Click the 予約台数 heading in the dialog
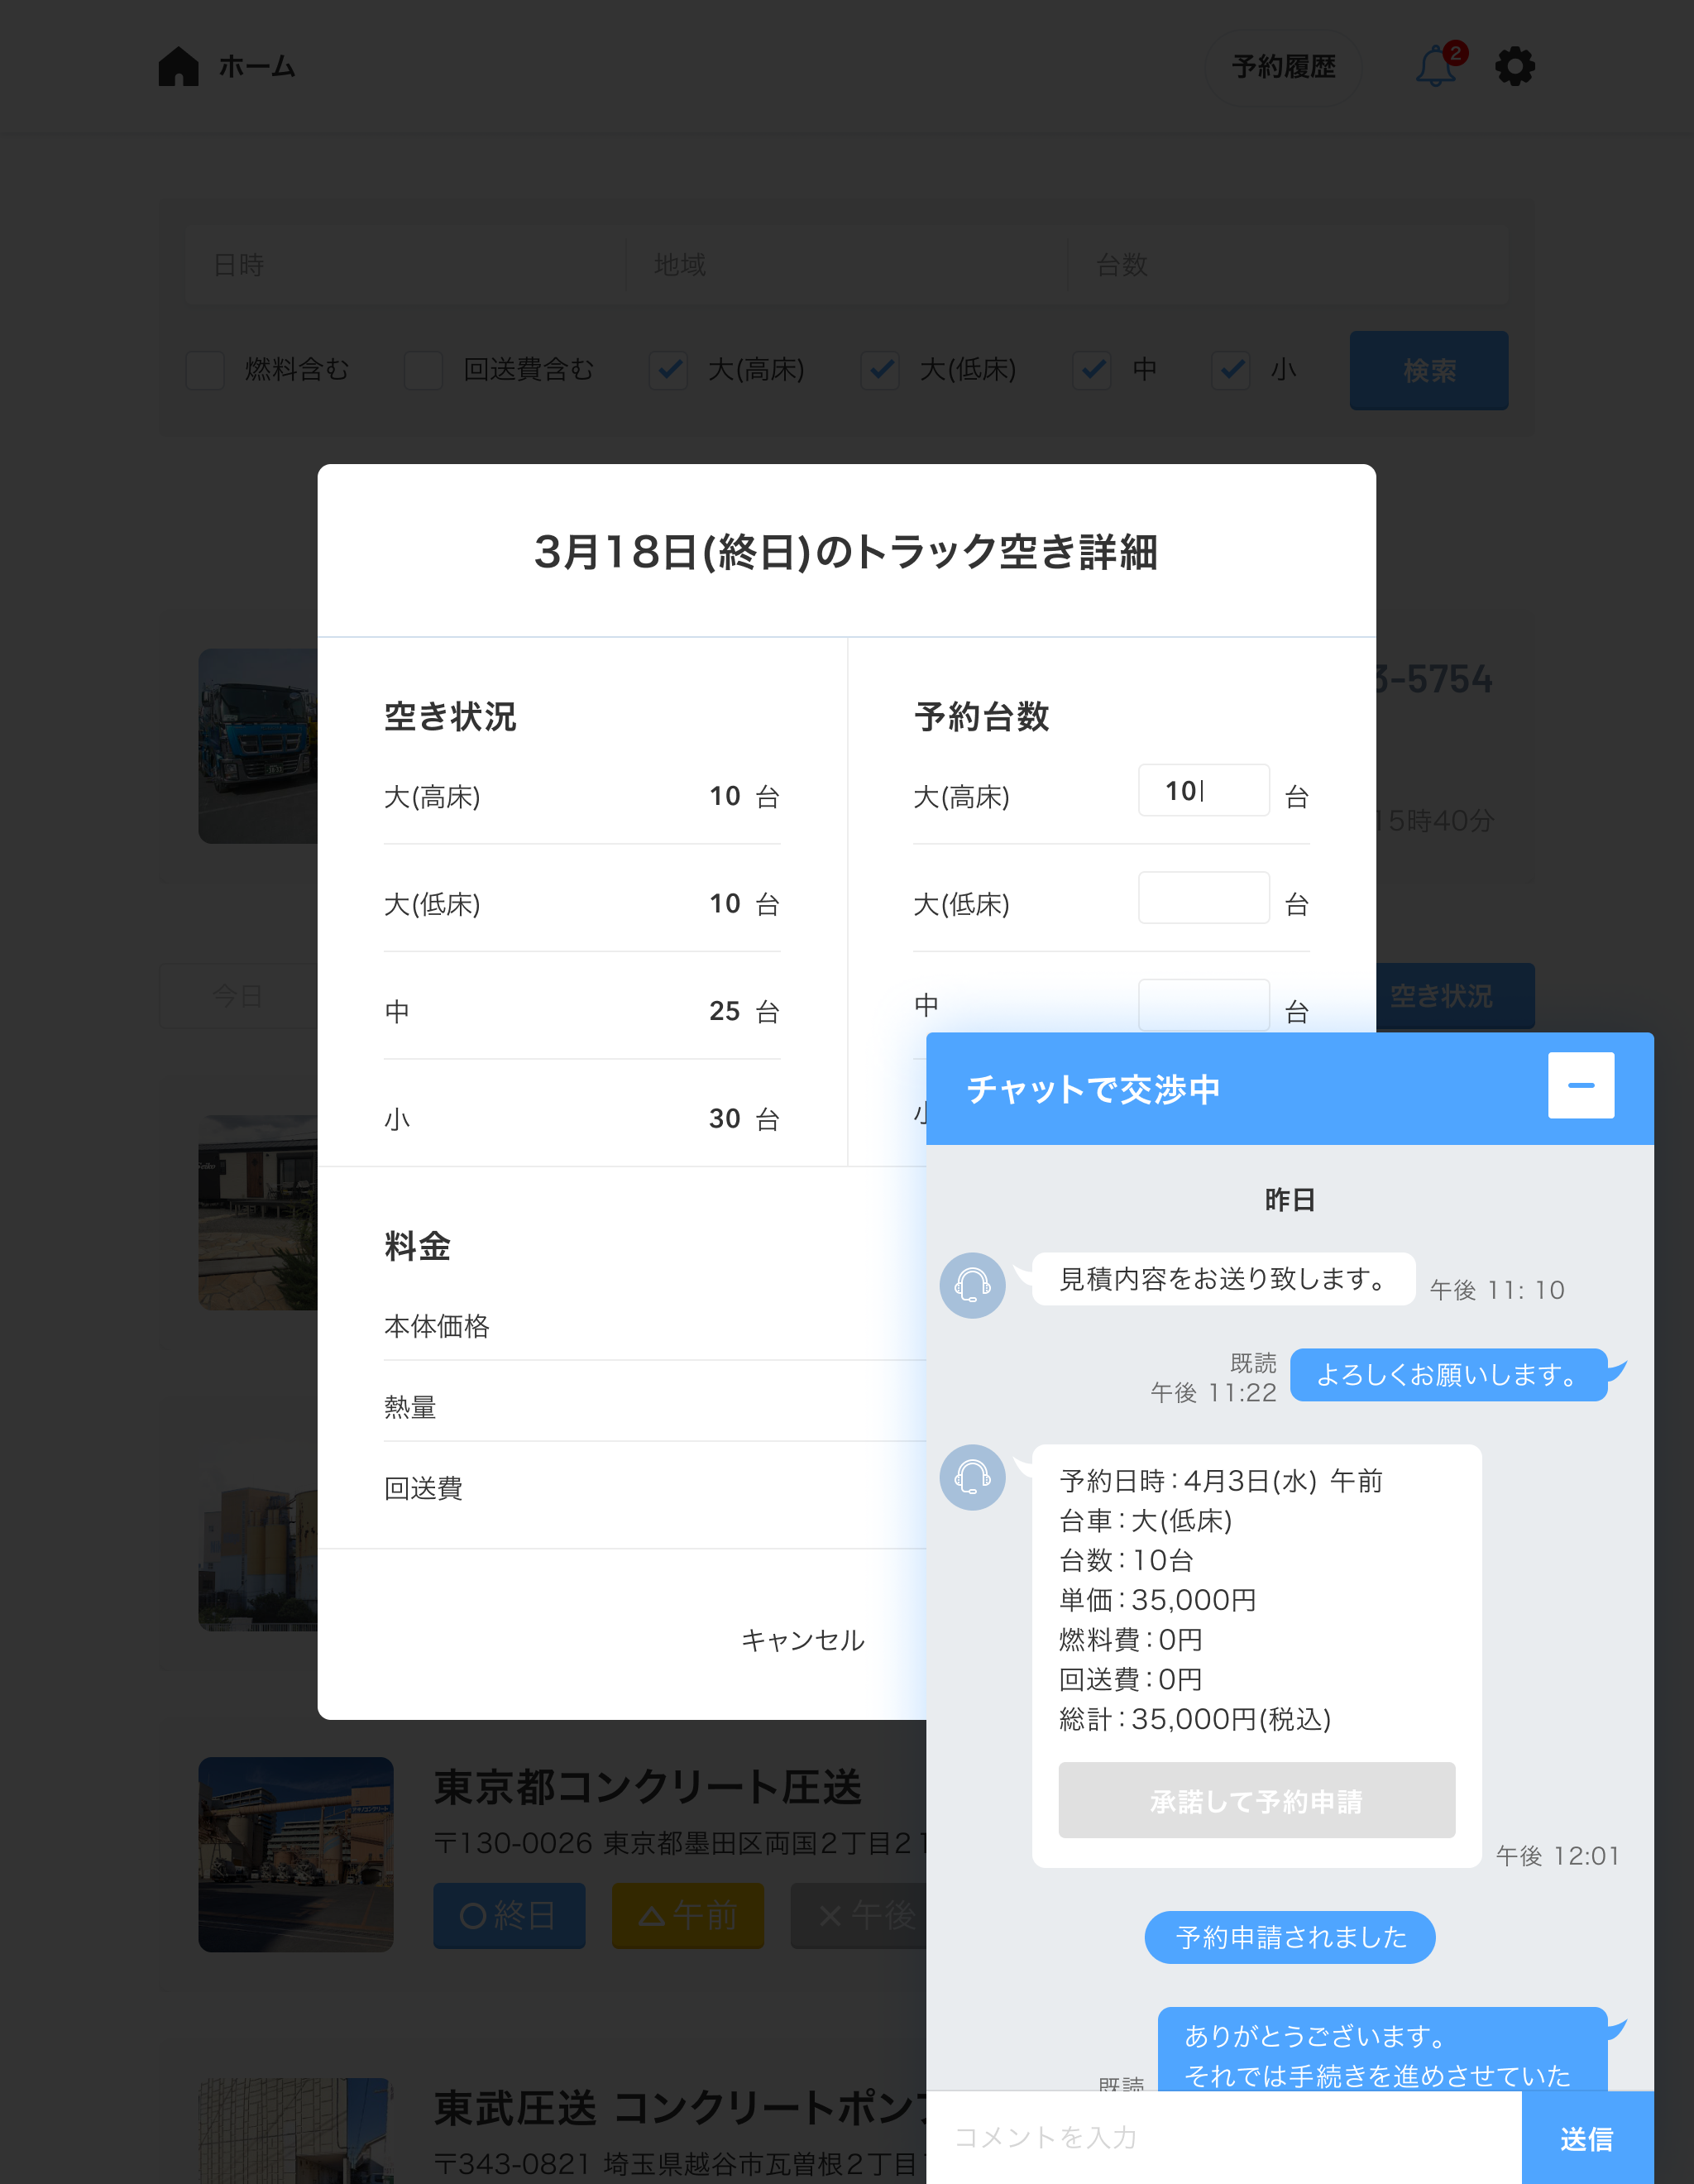1694x2184 pixels. [x=981, y=717]
